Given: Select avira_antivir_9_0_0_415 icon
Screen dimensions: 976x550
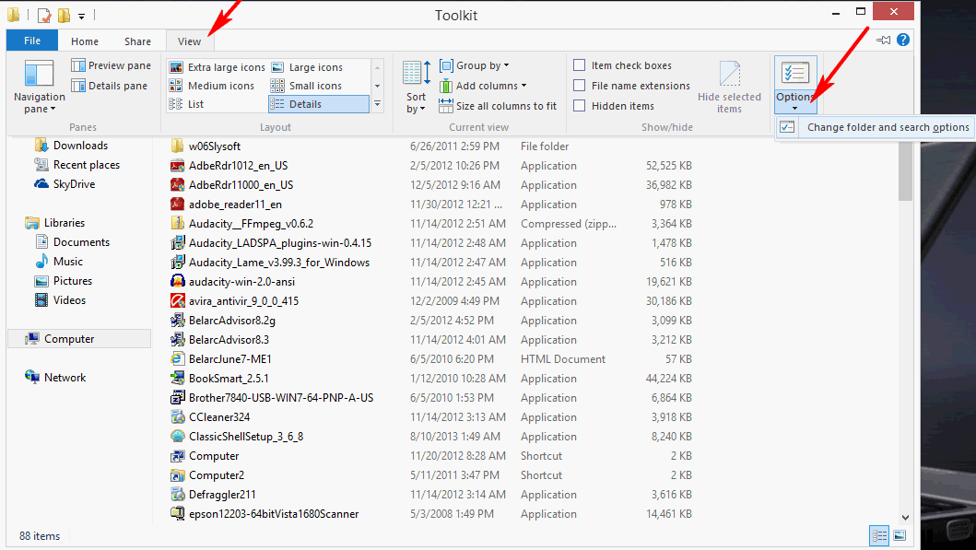Looking at the screenshot, I should [x=177, y=300].
